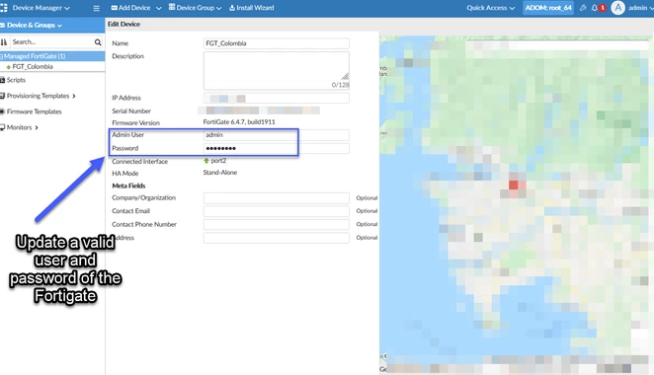Select the ADOM: root_64 button
The width and height of the screenshot is (654, 375).
click(x=548, y=8)
